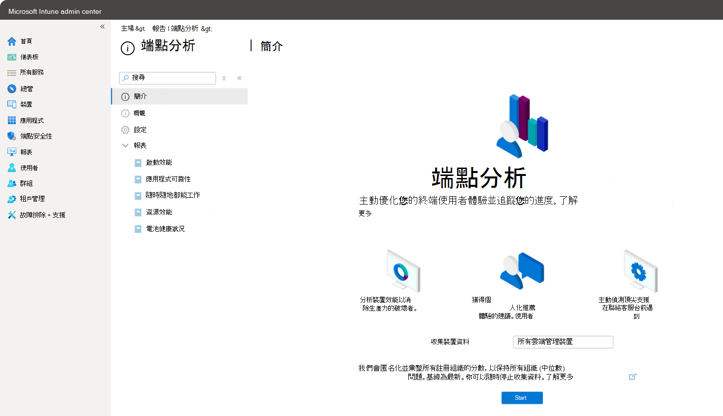Open 端點安全性 in the left navigation
Image resolution: width=723 pixels, height=416 pixels.
coord(36,136)
